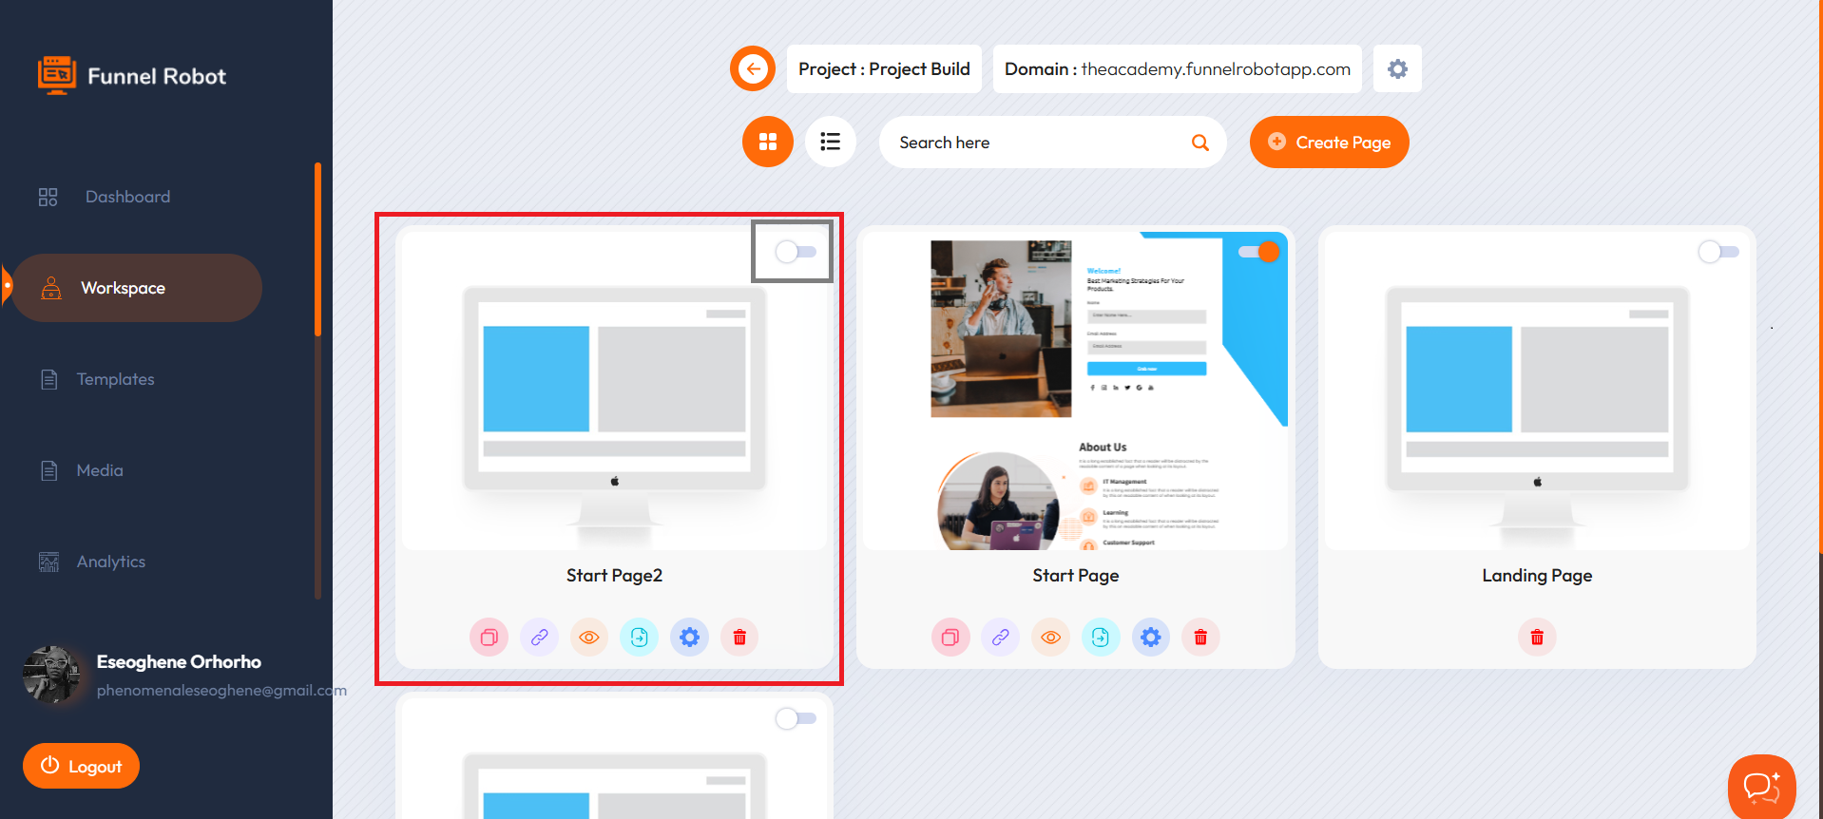Screen dimensions: 1823x819
Task: Copy link for Start Page2
Action: coord(539,637)
